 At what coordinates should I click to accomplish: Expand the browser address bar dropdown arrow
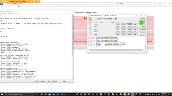(116, 3)
